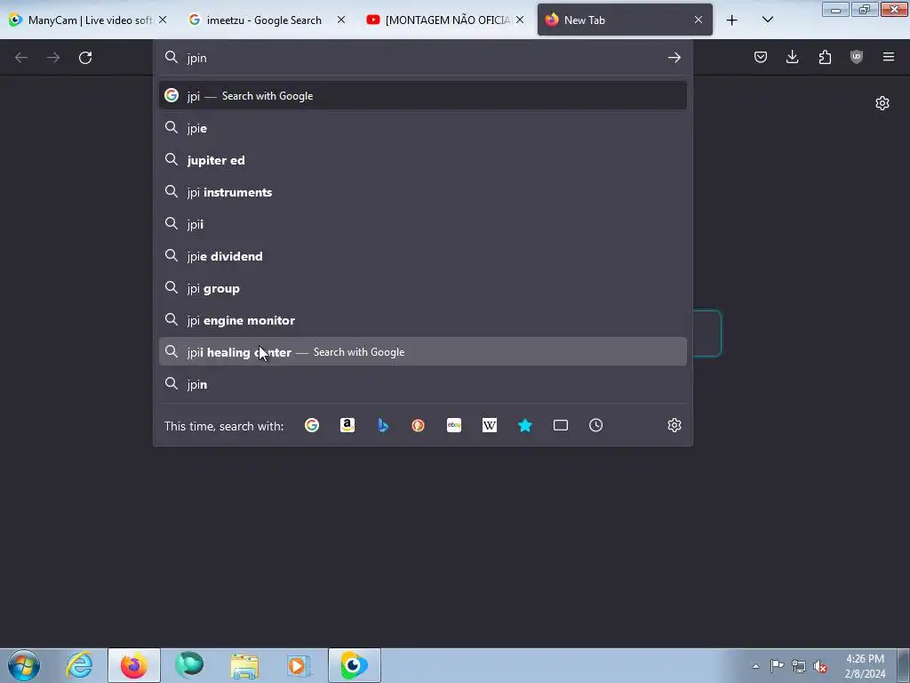
Task: Search with Google one-off engine icon
Action: 312,426
